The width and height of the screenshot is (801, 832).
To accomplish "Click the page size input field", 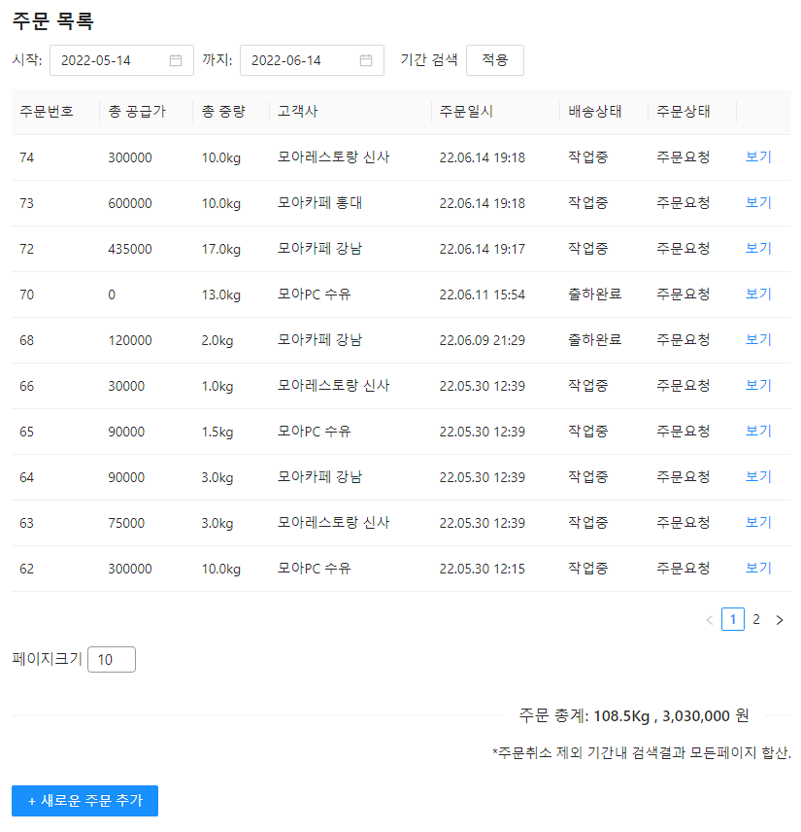I will [x=111, y=659].
